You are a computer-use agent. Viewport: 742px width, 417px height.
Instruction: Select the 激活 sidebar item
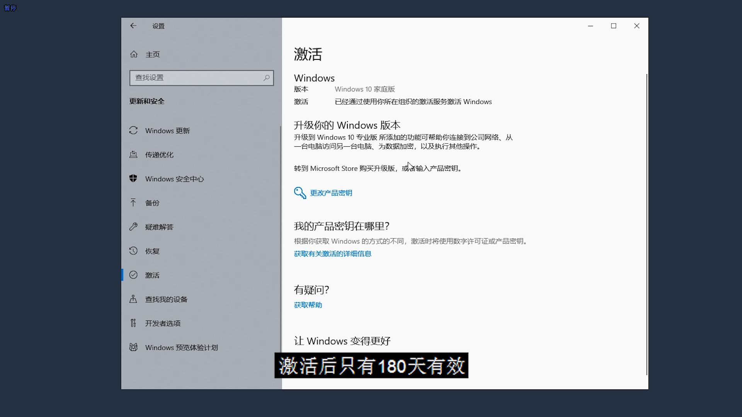tap(152, 275)
